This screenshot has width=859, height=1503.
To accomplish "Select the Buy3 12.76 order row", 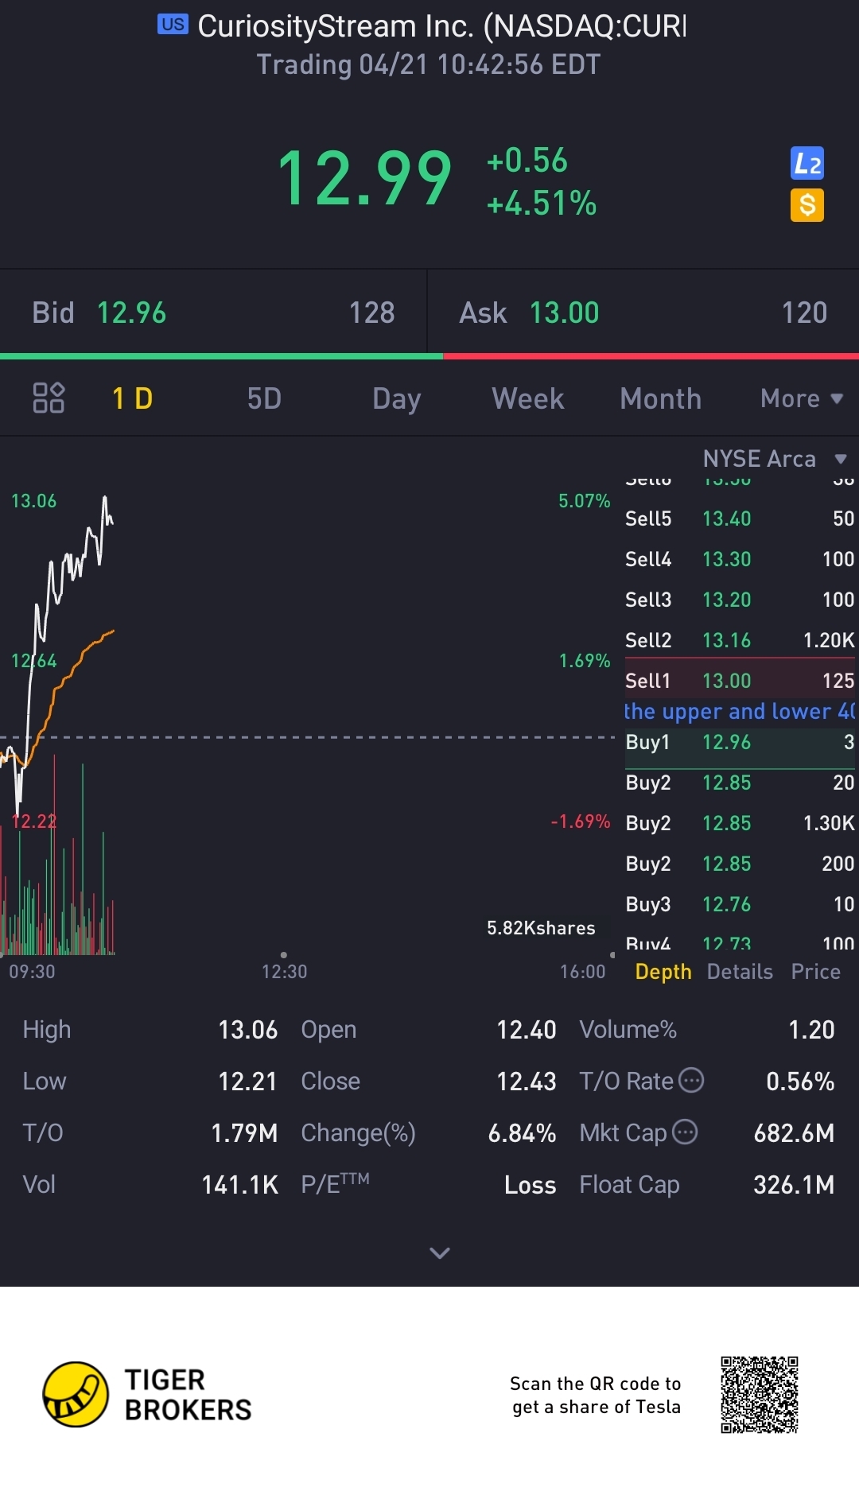I will click(x=740, y=904).
